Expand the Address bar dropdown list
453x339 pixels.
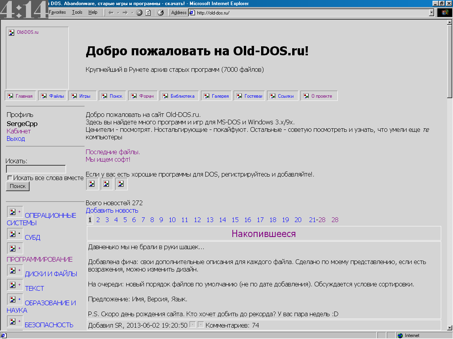tap(431, 13)
